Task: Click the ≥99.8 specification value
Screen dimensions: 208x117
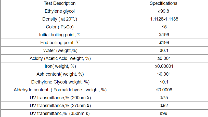Action: (163, 11)
